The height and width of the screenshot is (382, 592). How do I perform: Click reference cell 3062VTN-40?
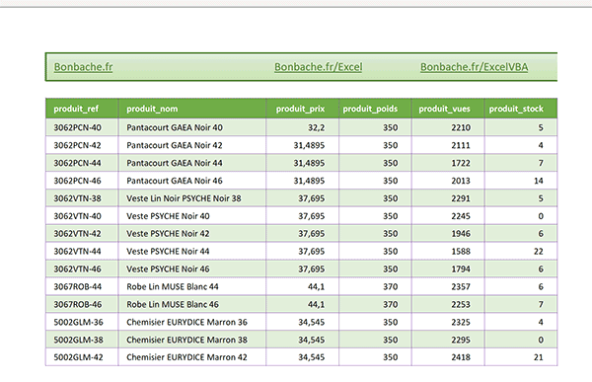(x=82, y=216)
